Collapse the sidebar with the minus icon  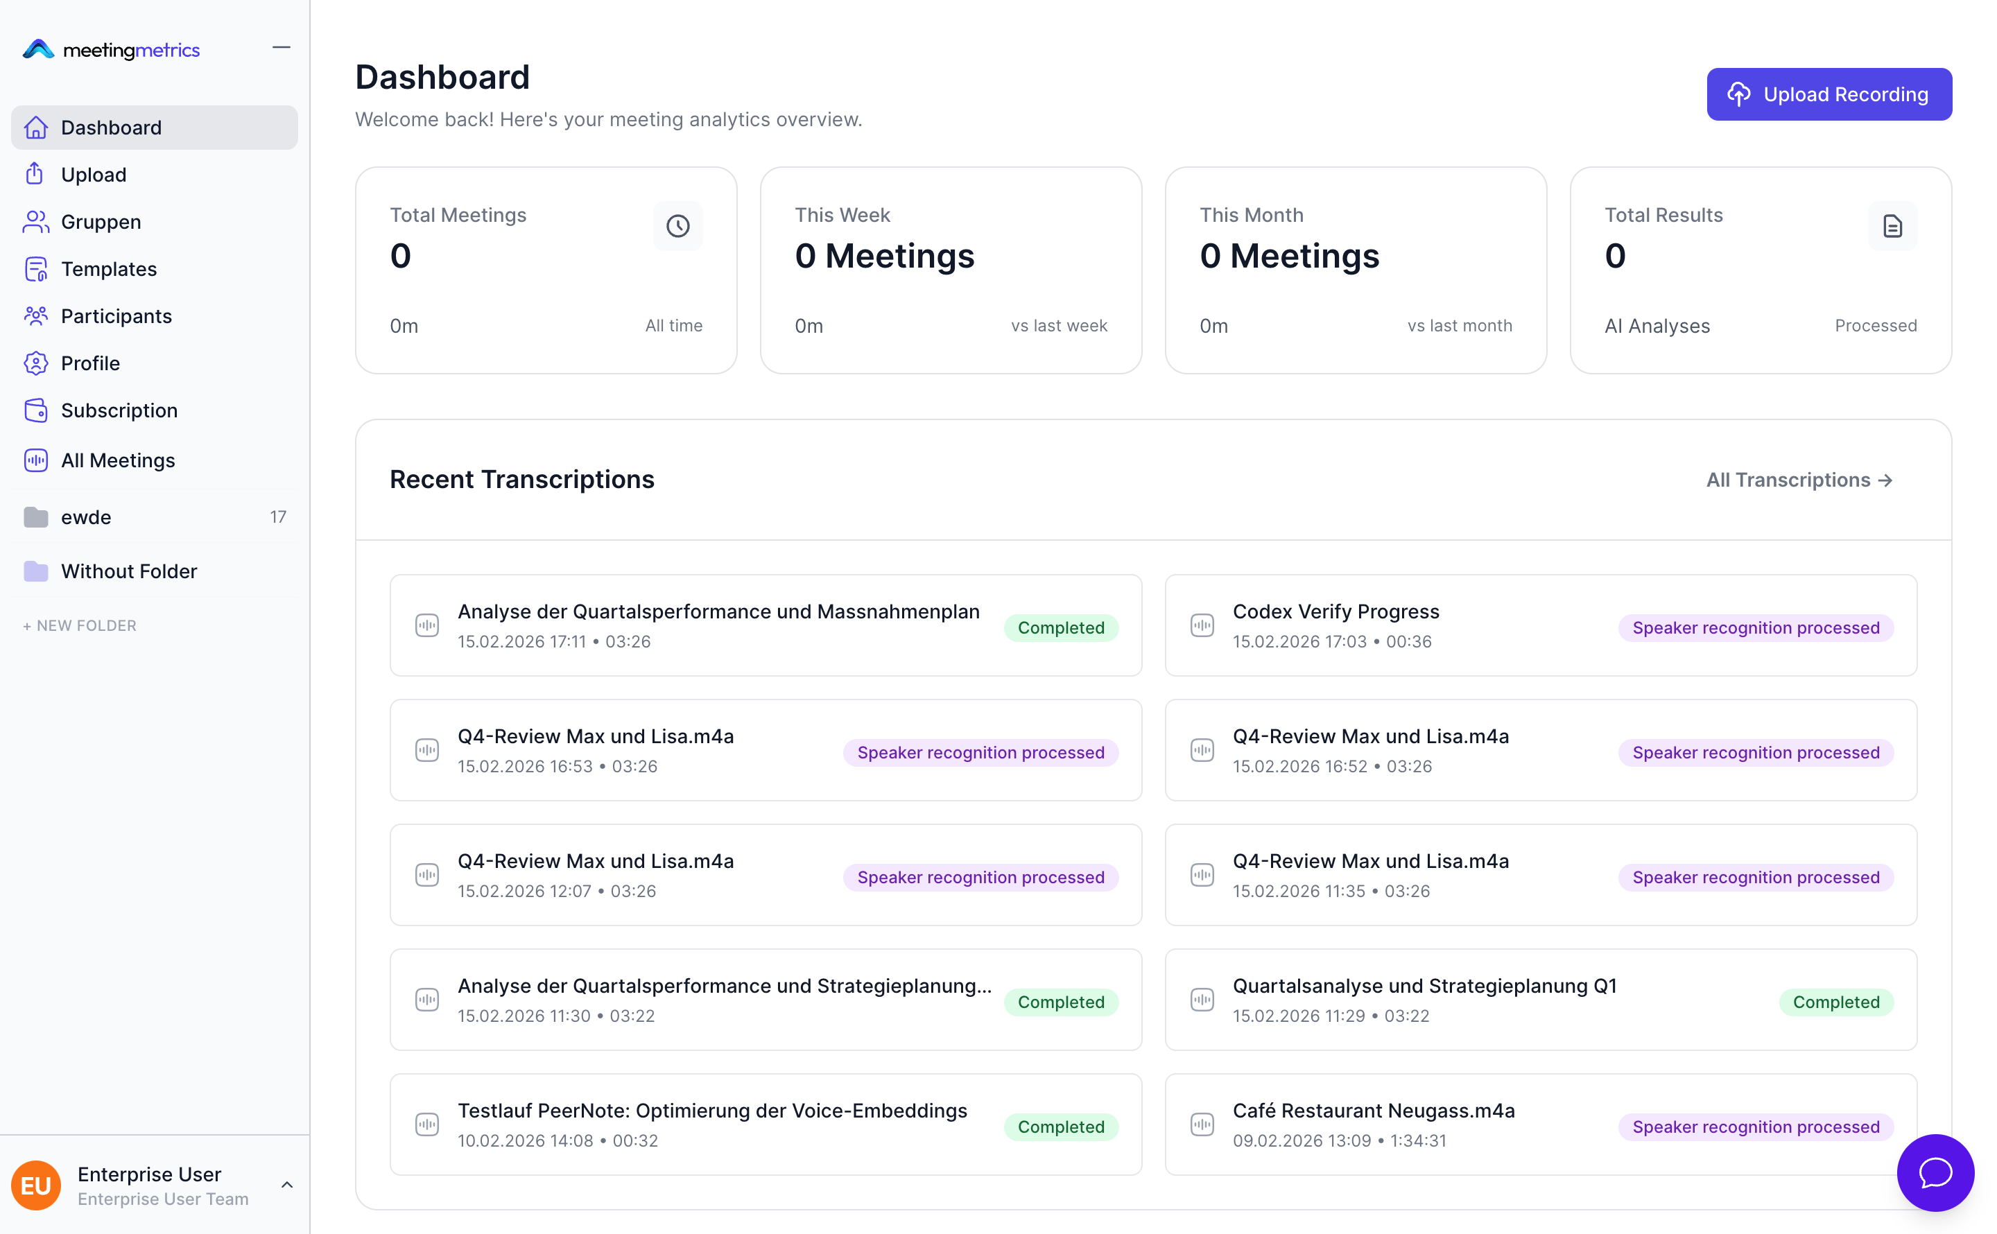(x=281, y=48)
